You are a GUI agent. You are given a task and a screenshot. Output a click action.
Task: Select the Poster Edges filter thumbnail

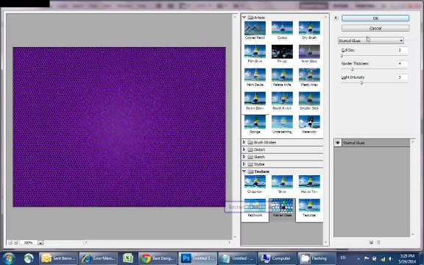tap(255, 99)
